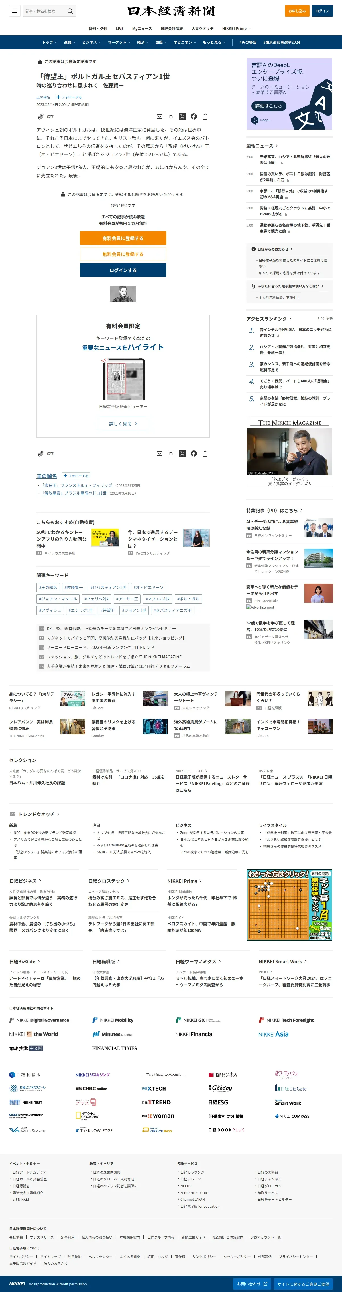Open NIKKEI GX logo link
The height and width of the screenshot is (1292, 342).
pyautogui.click(x=198, y=1020)
